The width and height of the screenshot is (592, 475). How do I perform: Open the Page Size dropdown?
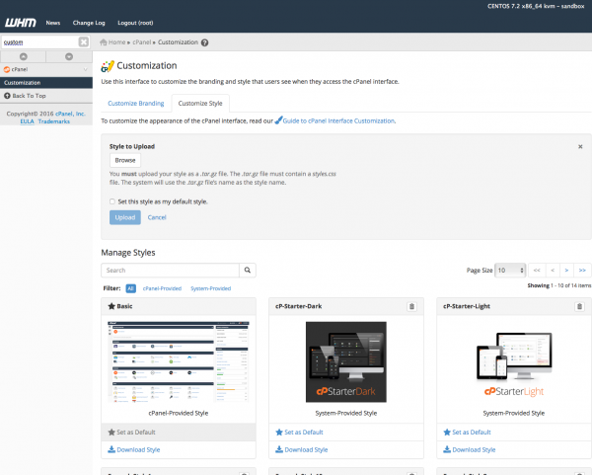pyautogui.click(x=510, y=271)
